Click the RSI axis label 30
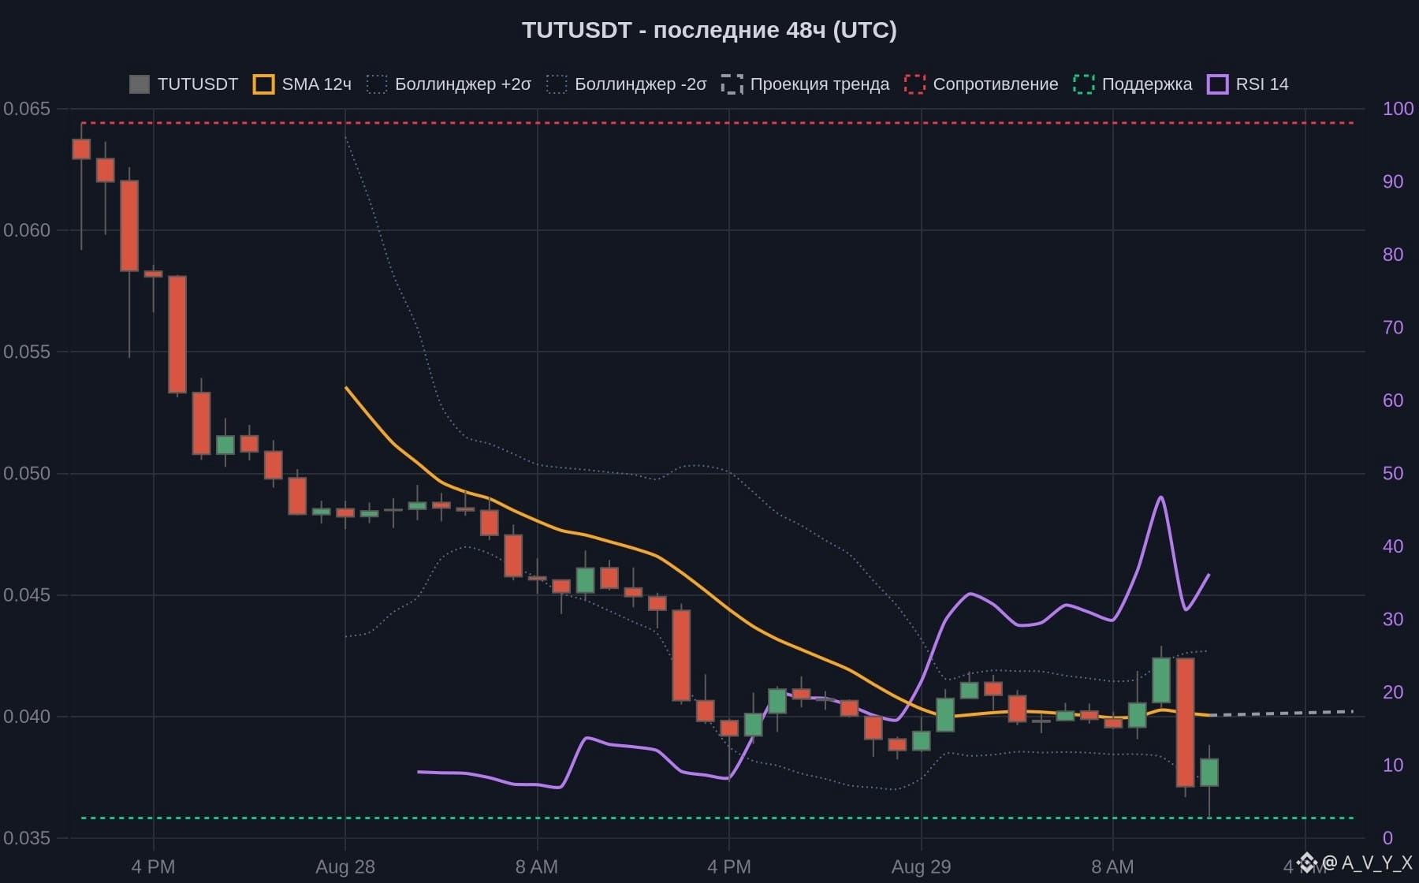The height and width of the screenshot is (883, 1419). (x=1393, y=619)
